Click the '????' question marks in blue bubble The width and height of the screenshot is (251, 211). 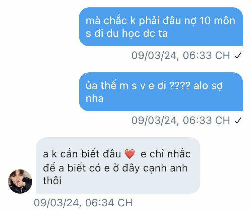click(180, 85)
